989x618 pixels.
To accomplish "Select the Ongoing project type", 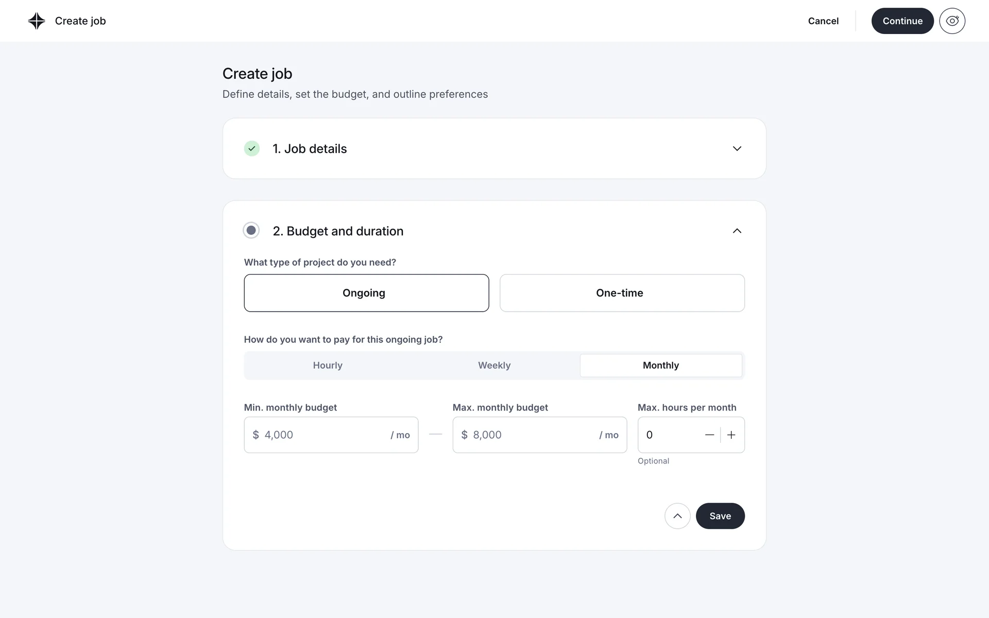I will tap(366, 293).
